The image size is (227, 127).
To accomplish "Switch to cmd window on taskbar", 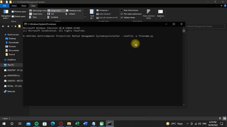I will [x=110, y=124].
